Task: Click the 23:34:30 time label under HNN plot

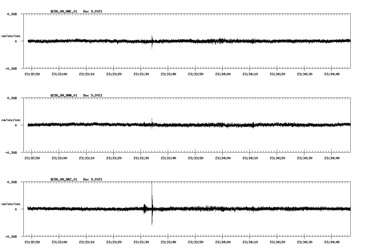Action: click(x=305, y=158)
